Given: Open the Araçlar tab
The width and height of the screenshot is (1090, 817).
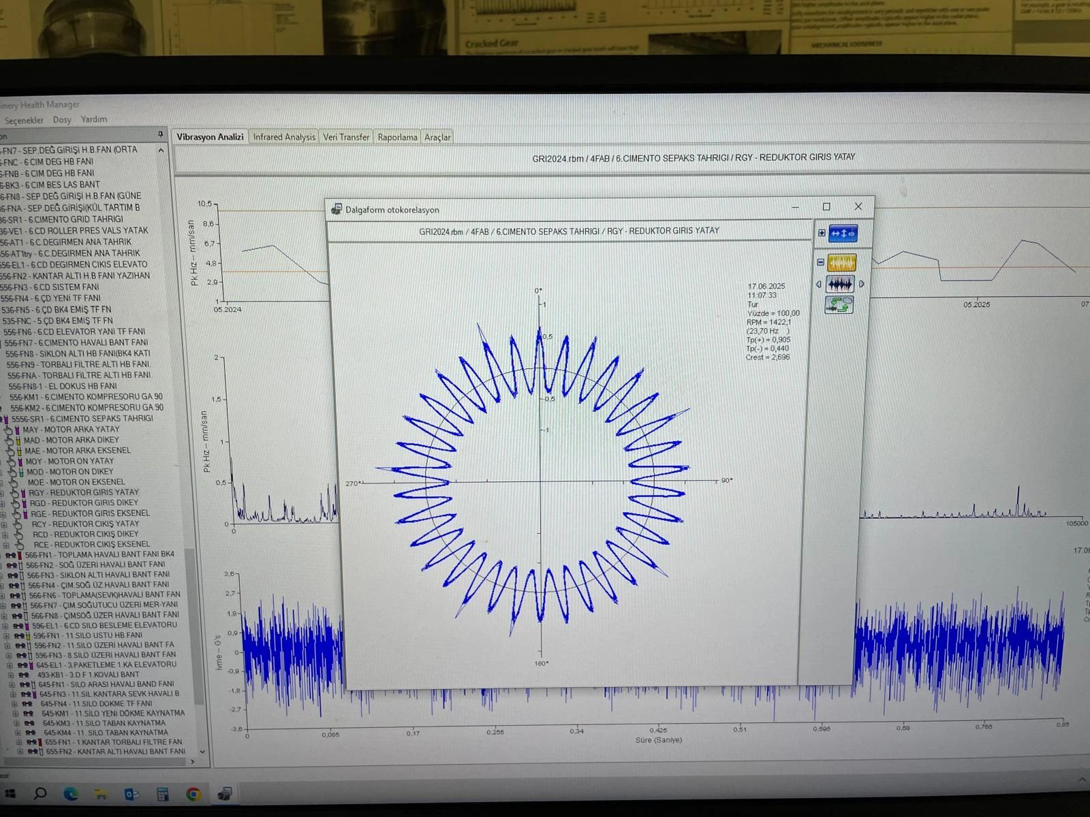Looking at the screenshot, I should (437, 137).
